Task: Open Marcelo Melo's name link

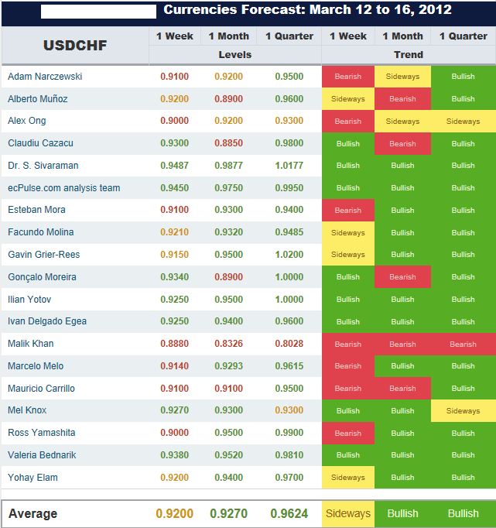Action: (x=36, y=366)
